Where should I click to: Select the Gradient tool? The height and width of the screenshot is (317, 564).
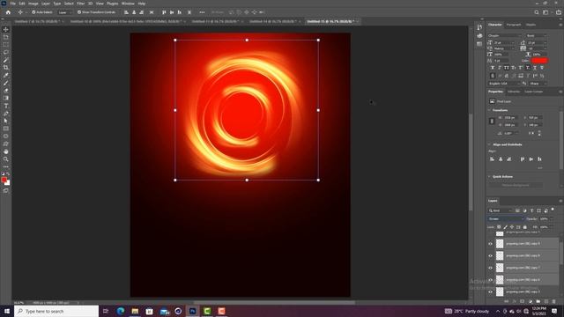(6, 98)
